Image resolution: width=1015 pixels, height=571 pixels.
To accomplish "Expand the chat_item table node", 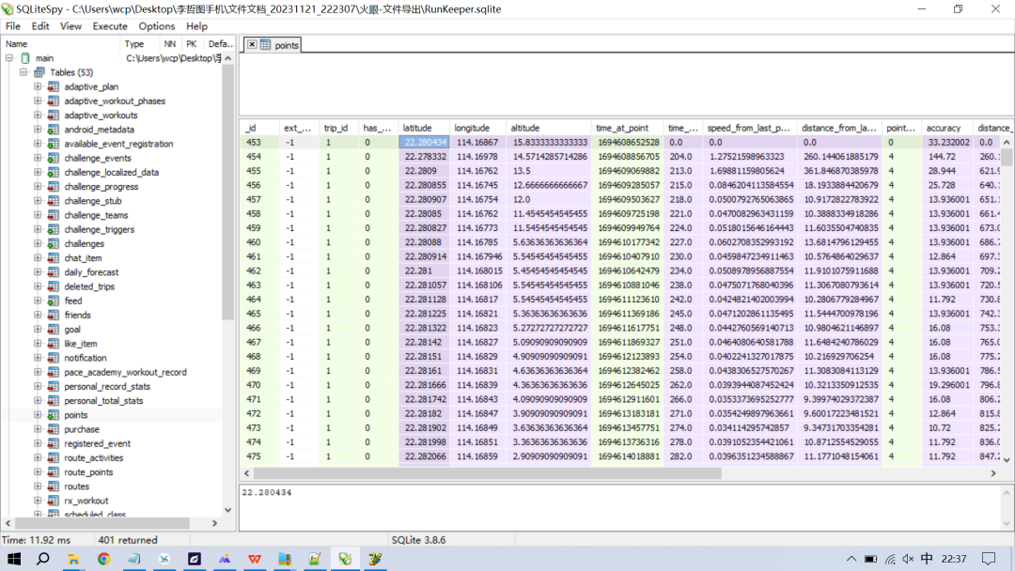I will [38, 258].
